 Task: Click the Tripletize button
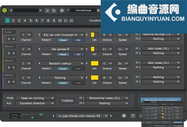click(67, 101)
